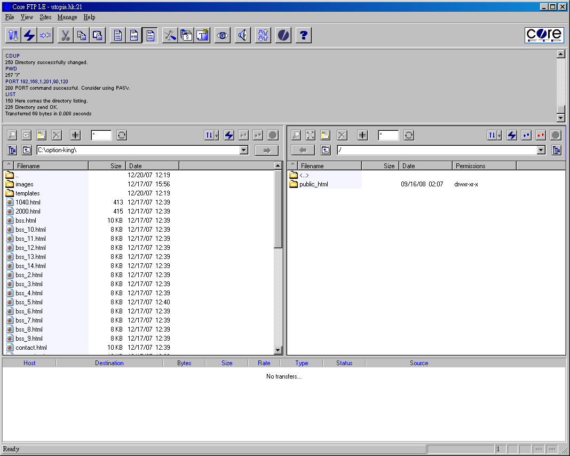
Task: Open the templates T icon in toolbar
Action: pyautogui.click(x=202, y=35)
